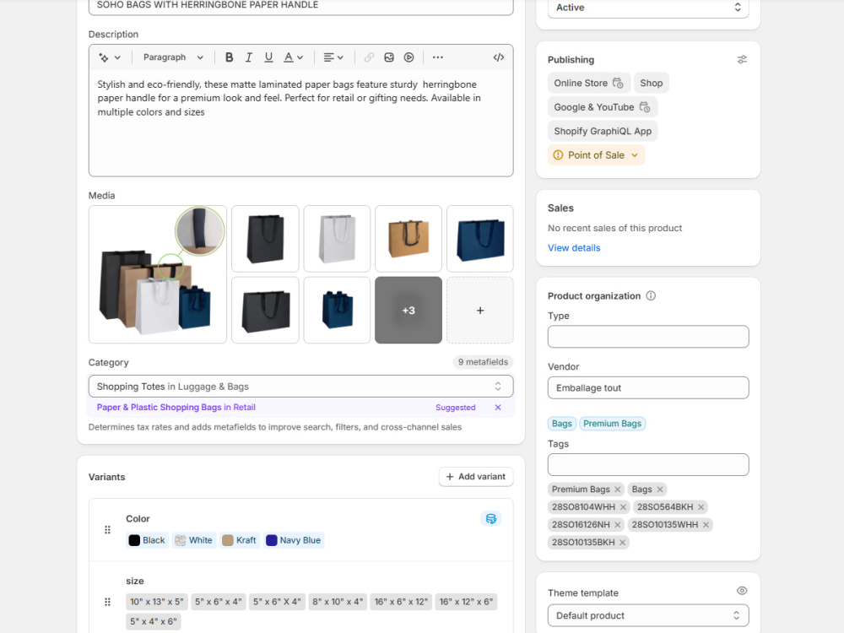The height and width of the screenshot is (633, 844).
Task: Remove the 28SO10135WHH tag
Action: coord(706,525)
